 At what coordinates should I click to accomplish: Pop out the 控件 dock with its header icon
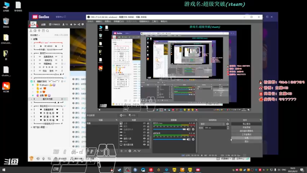261,120
